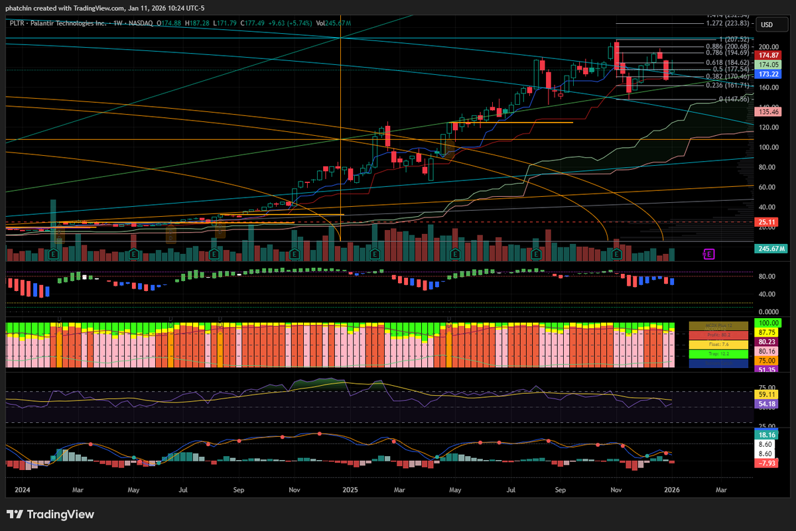
Task: Select the 1 (207.52) Fibonacci level label
Action: (x=734, y=39)
